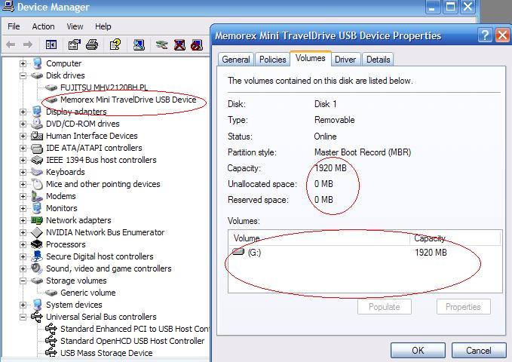Click the Print toolbar icon
512x362 pixels.
(x=92, y=44)
